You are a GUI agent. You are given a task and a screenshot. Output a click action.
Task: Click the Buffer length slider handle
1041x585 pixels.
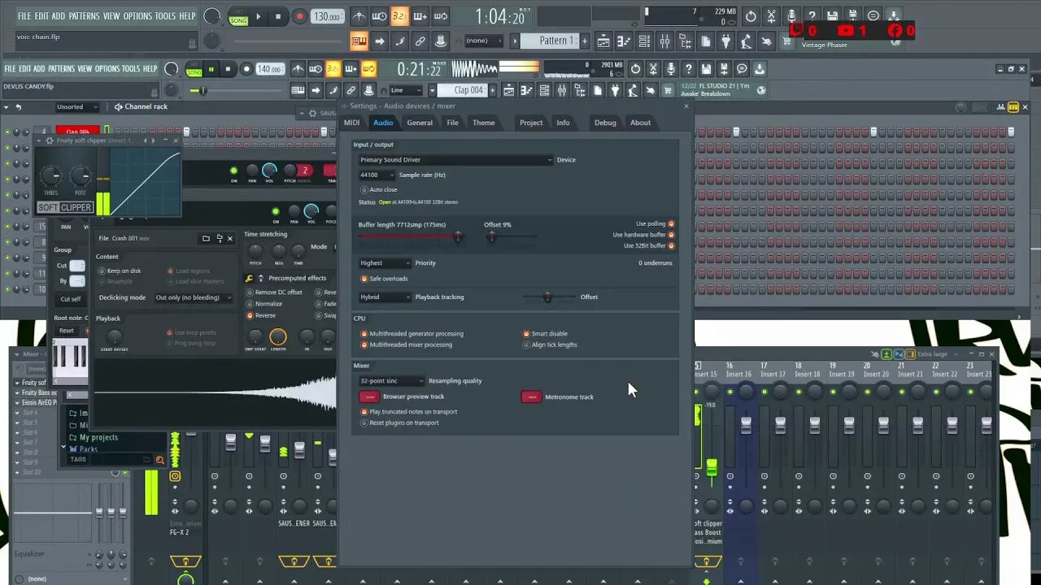(458, 237)
